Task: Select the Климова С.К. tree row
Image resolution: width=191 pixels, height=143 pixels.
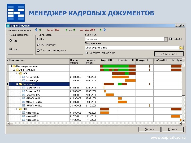Action: pos(39,77)
